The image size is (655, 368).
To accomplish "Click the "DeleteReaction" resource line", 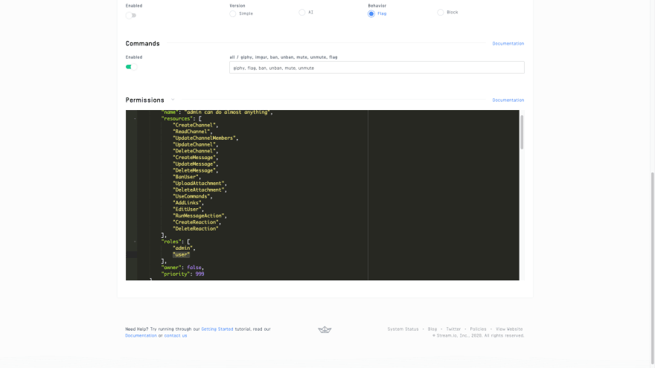I will pyautogui.click(x=196, y=229).
